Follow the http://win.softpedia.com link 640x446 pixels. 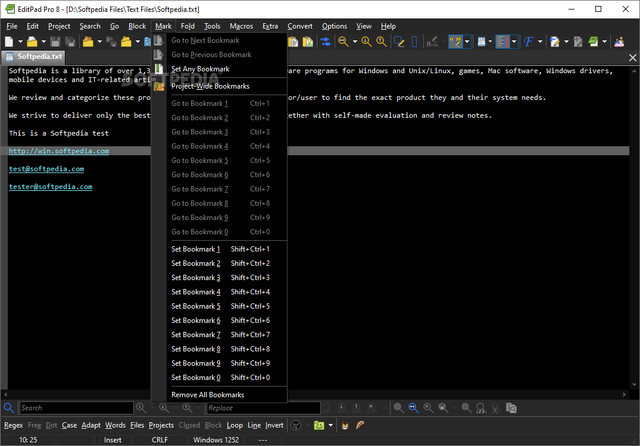(x=59, y=151)
